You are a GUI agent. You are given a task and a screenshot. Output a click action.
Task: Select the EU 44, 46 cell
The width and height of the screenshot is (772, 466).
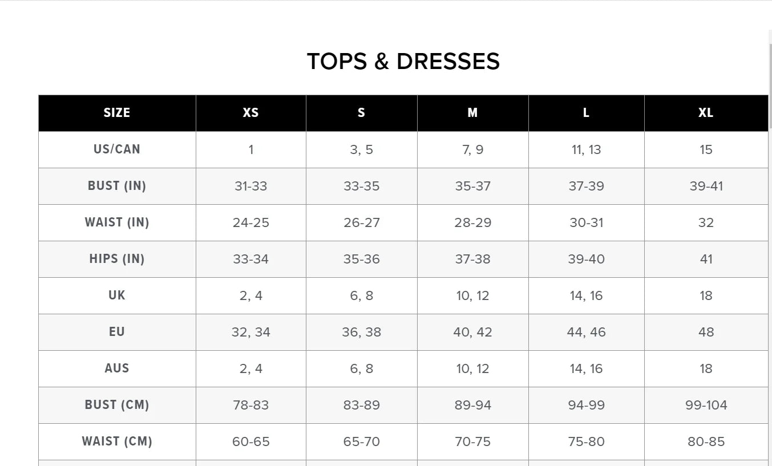point(586,332)
